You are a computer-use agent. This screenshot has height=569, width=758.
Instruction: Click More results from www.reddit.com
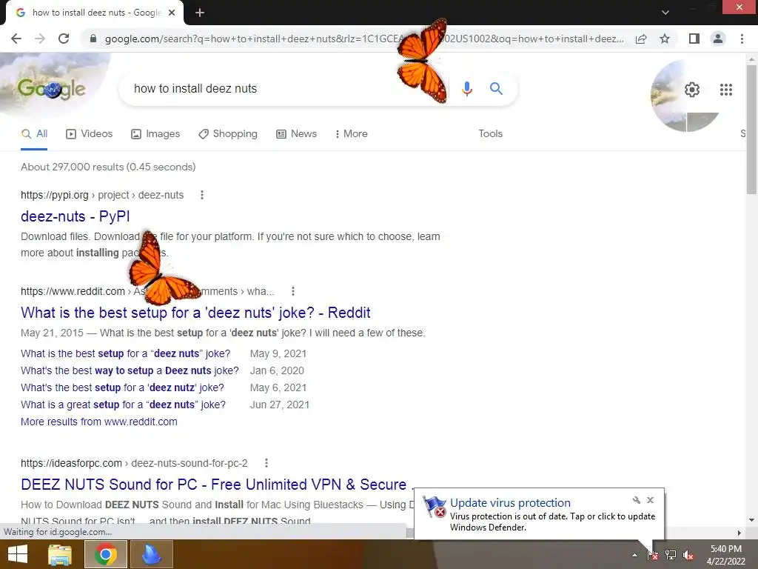(99, 422)
